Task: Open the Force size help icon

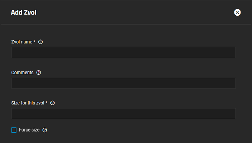Action: [x=45, y=130]
